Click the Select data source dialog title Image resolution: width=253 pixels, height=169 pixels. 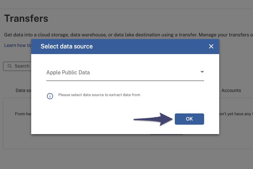[x=67, y=47]
